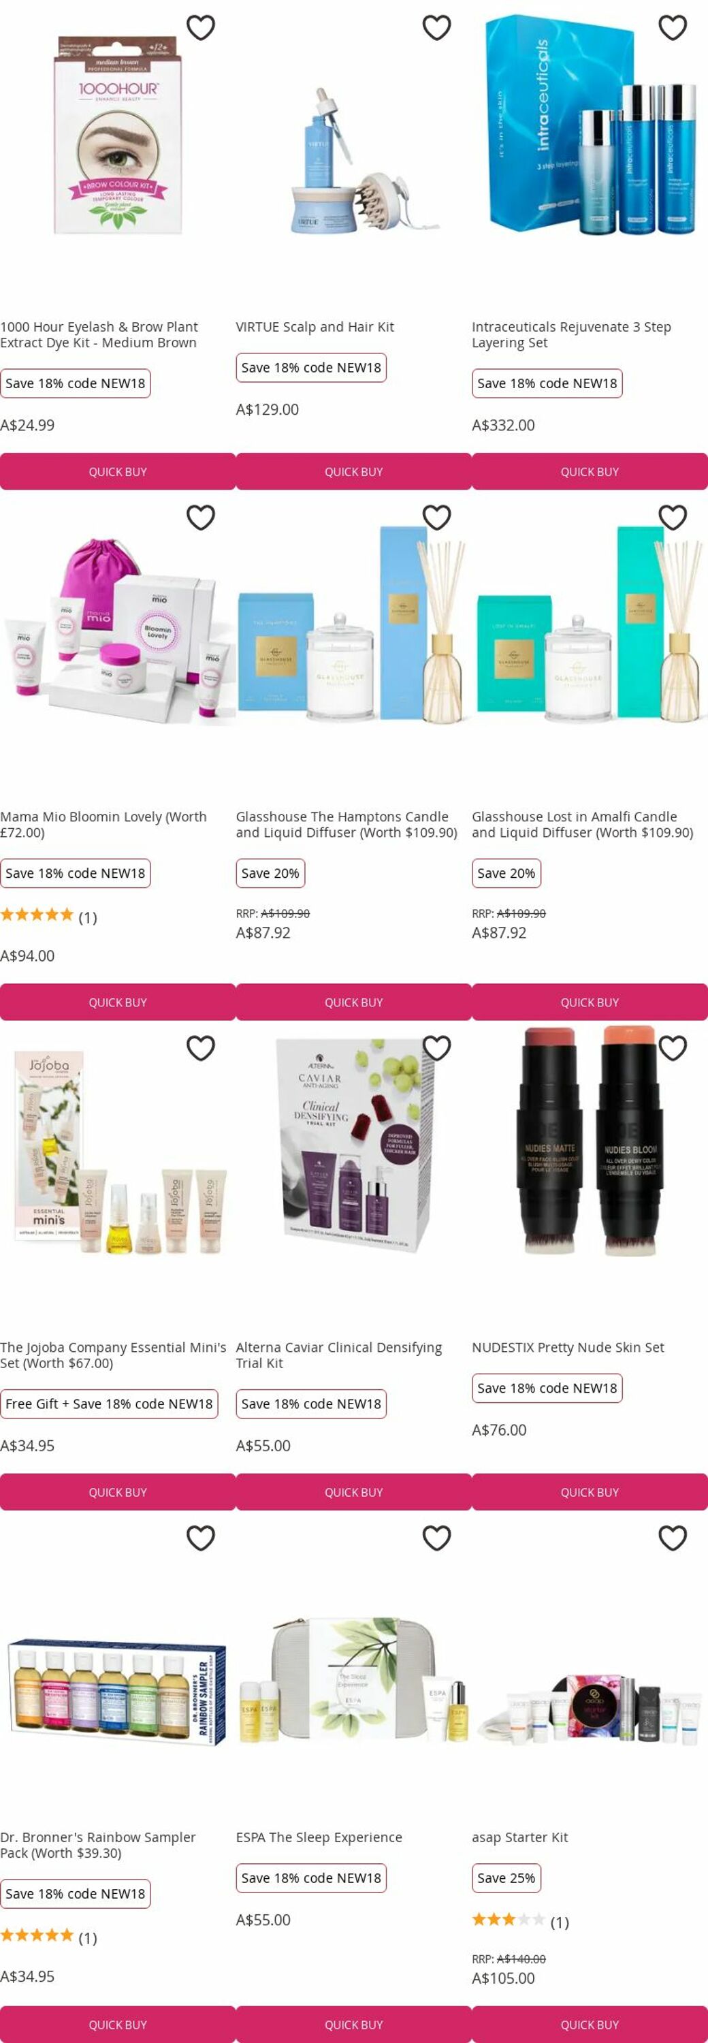Quick buy the ESPA Sleep Experience
This screenshot has width=708, height=2043.
click(x=353, y=2024)
